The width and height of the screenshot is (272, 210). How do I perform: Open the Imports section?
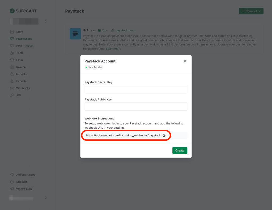coord(21,74)
